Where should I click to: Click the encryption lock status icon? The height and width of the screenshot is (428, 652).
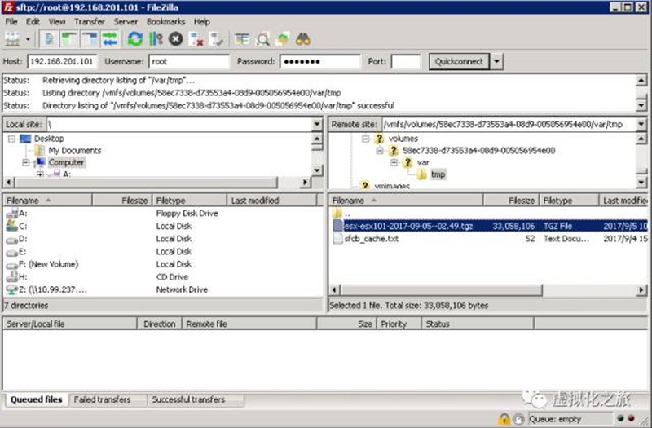tap(504, 419)
